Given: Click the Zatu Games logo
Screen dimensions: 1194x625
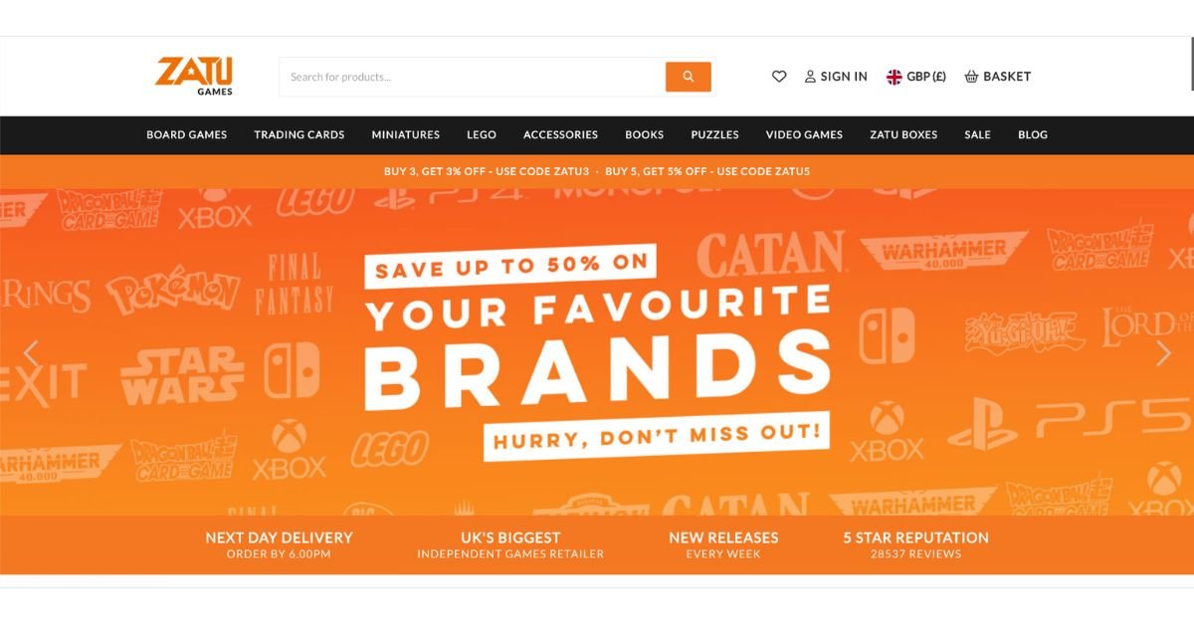Looking at the screenshot, I should coord(194,77).
